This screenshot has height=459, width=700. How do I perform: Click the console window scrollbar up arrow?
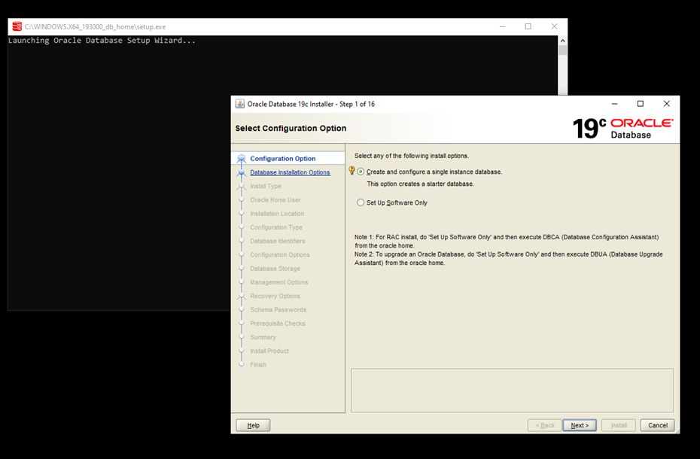(562, 41)
